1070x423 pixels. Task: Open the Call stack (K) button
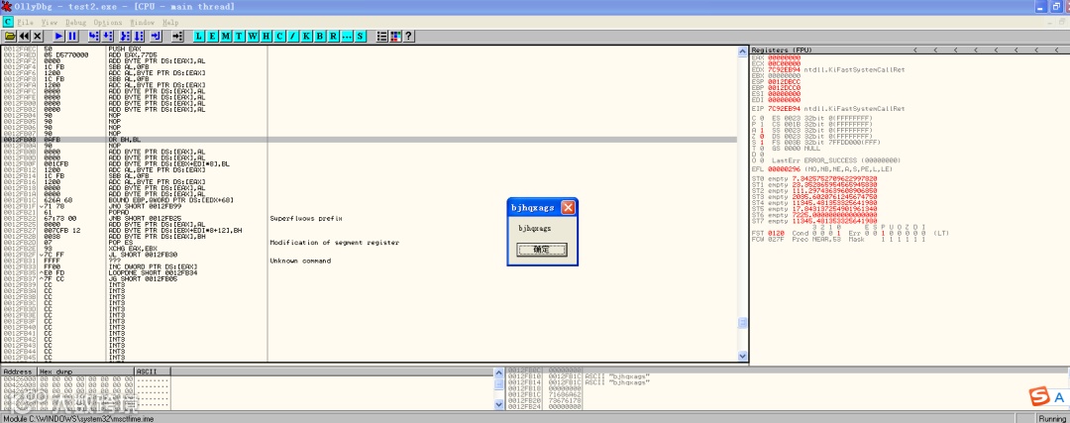tap(306, 37)
